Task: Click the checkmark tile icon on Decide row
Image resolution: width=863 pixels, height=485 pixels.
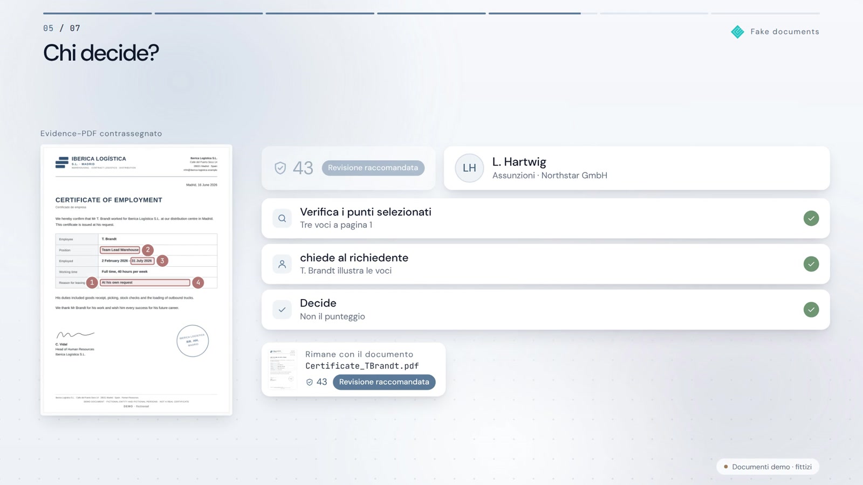Action: [282, 310]
